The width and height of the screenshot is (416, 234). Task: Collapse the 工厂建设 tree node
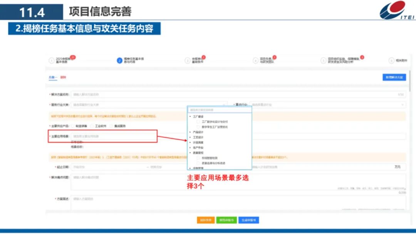(190, 117)
